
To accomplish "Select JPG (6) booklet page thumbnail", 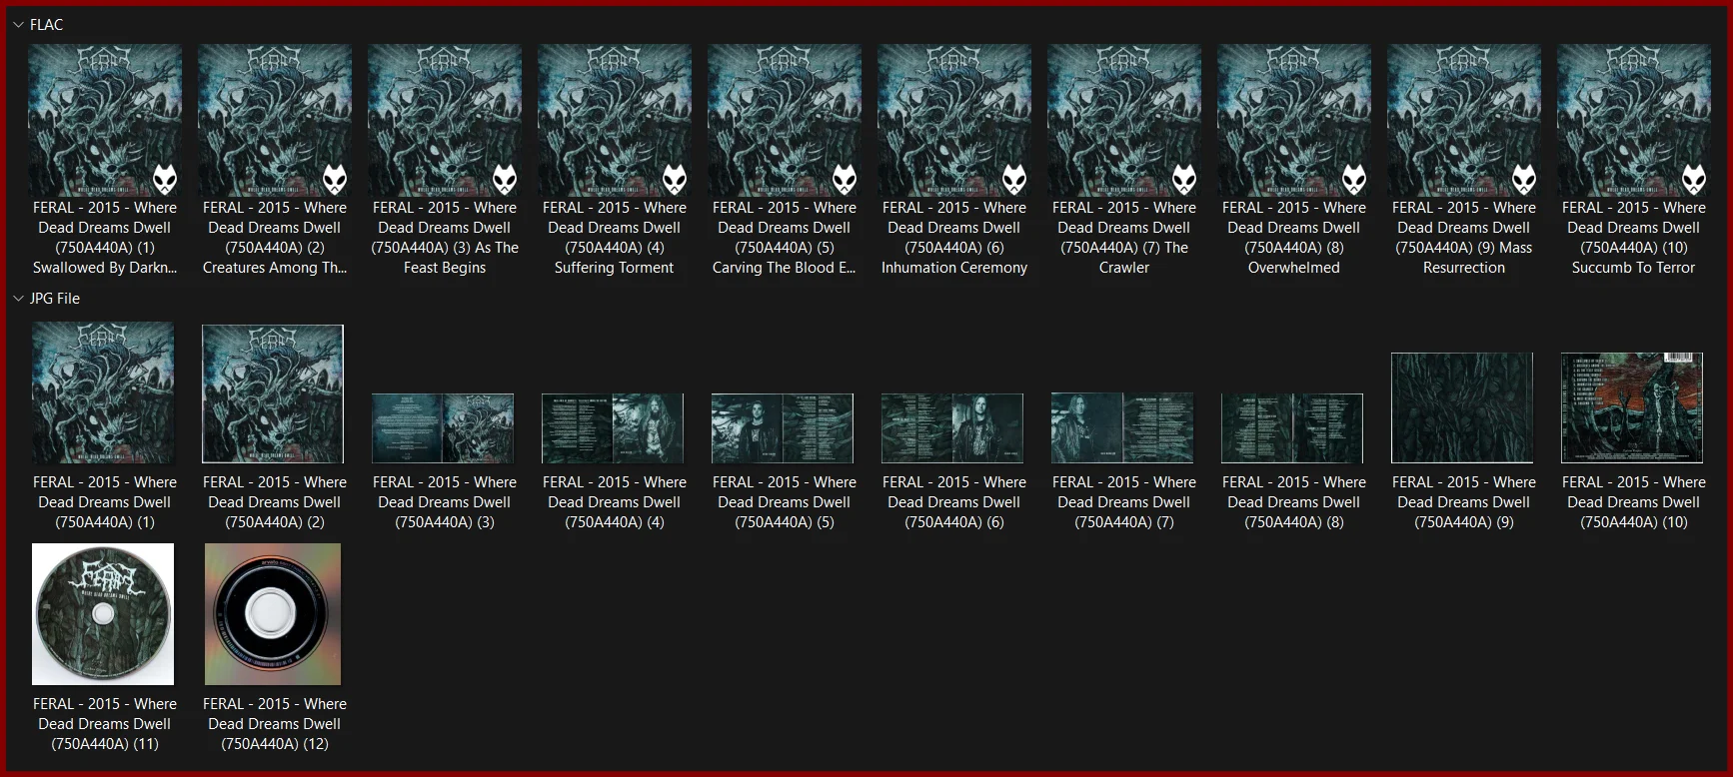I will click(952, 428).
